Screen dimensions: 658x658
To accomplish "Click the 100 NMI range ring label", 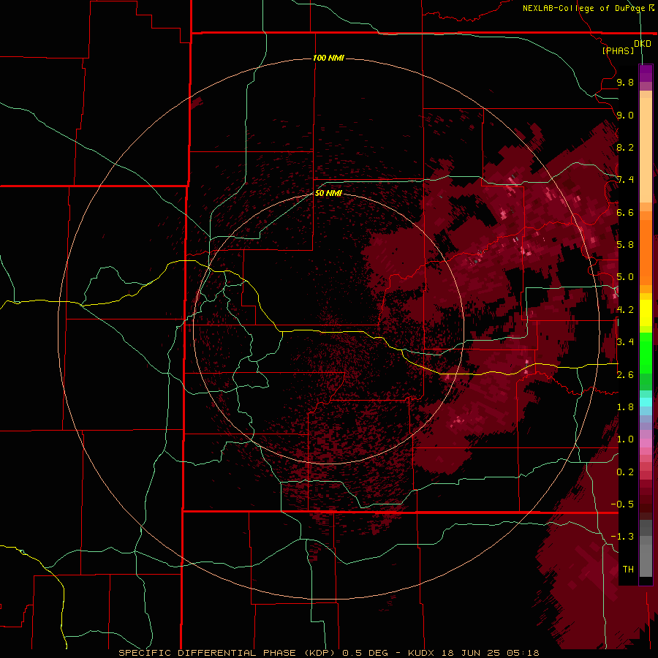I will [x=328, y=58].
